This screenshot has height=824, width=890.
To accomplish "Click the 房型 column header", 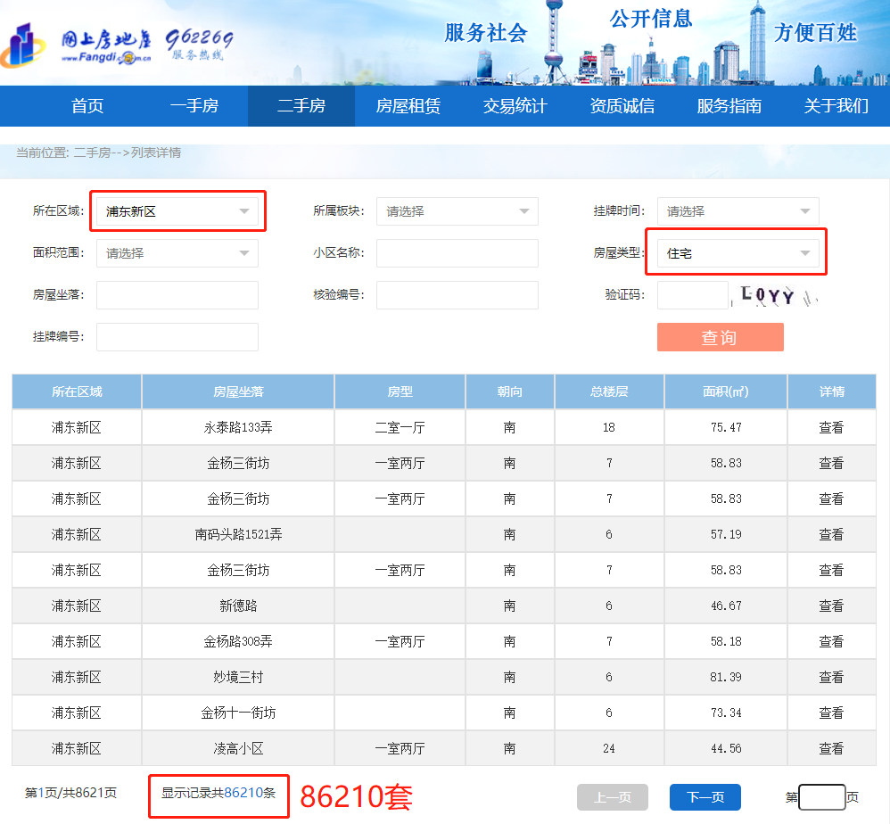I will 400,391.
